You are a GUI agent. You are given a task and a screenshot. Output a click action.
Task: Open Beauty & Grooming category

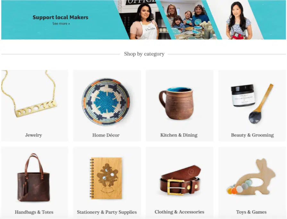(252, 135)
